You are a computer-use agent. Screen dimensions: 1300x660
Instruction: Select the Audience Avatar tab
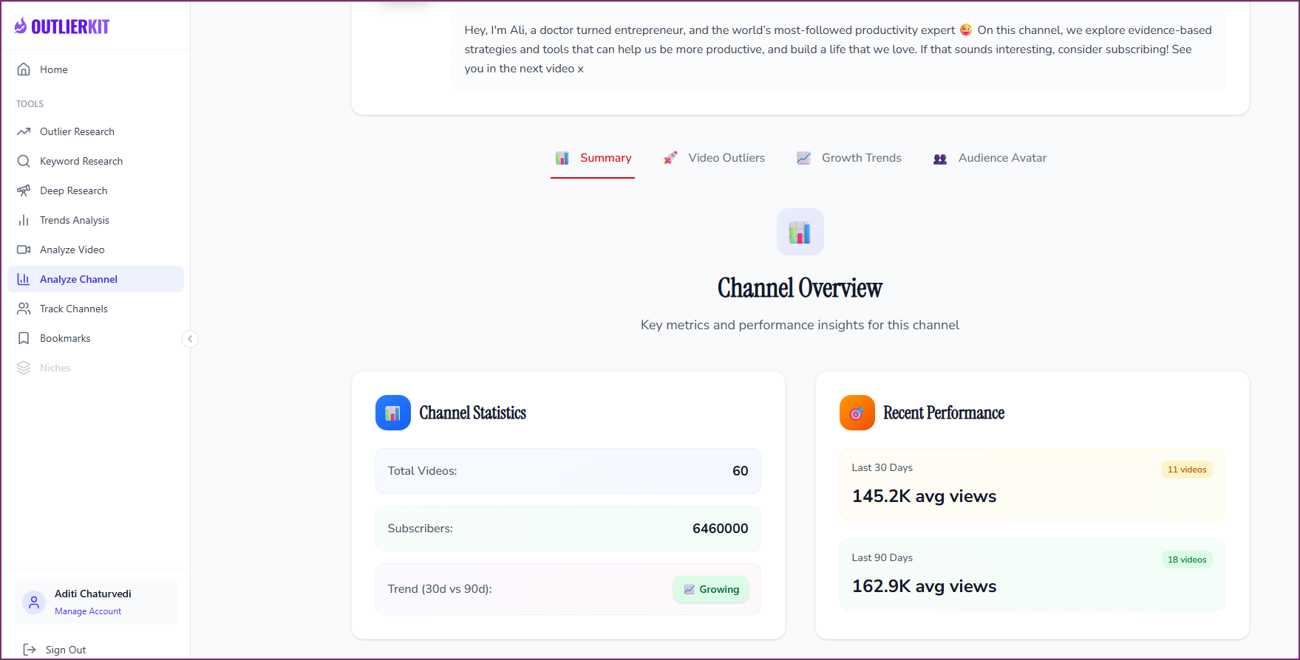(990, 158)
